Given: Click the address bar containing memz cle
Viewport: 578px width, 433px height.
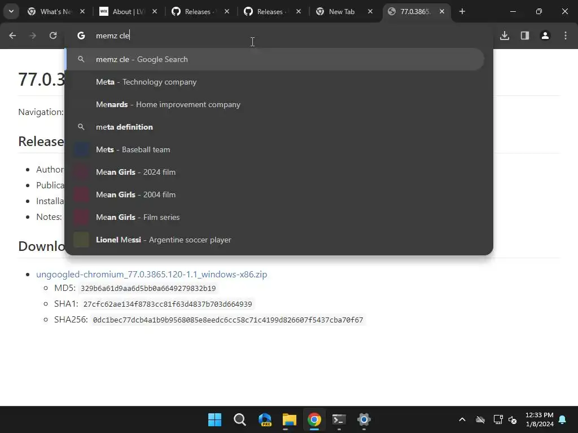Looking at the screenshot, I should click(278, 36).
